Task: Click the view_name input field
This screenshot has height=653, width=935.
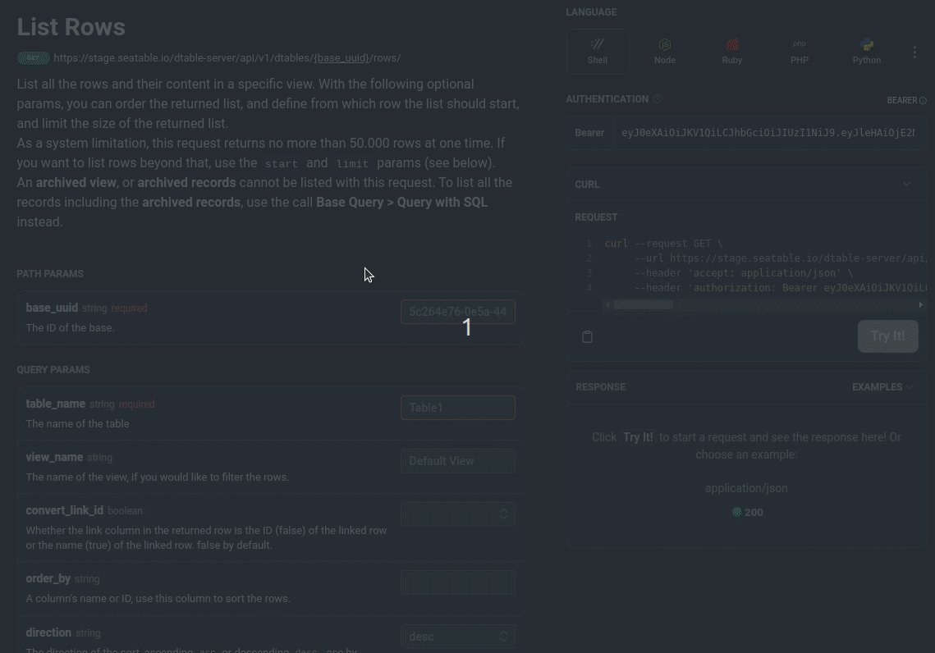Action: tap(458, 461)
